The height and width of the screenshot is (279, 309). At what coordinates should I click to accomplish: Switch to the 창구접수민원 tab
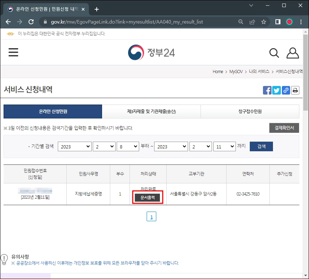pyautogui.click(x=250, y=111)
